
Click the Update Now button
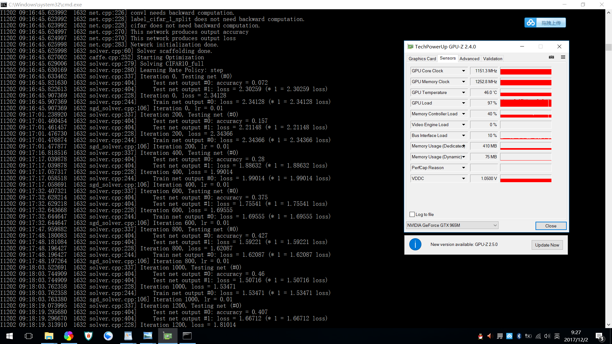pyautogui.click(x=547, y=245)
